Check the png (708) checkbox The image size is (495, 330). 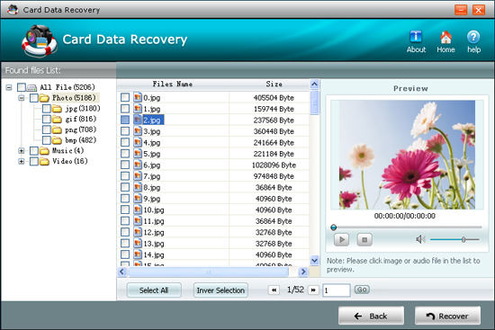(x=47, y=129)
